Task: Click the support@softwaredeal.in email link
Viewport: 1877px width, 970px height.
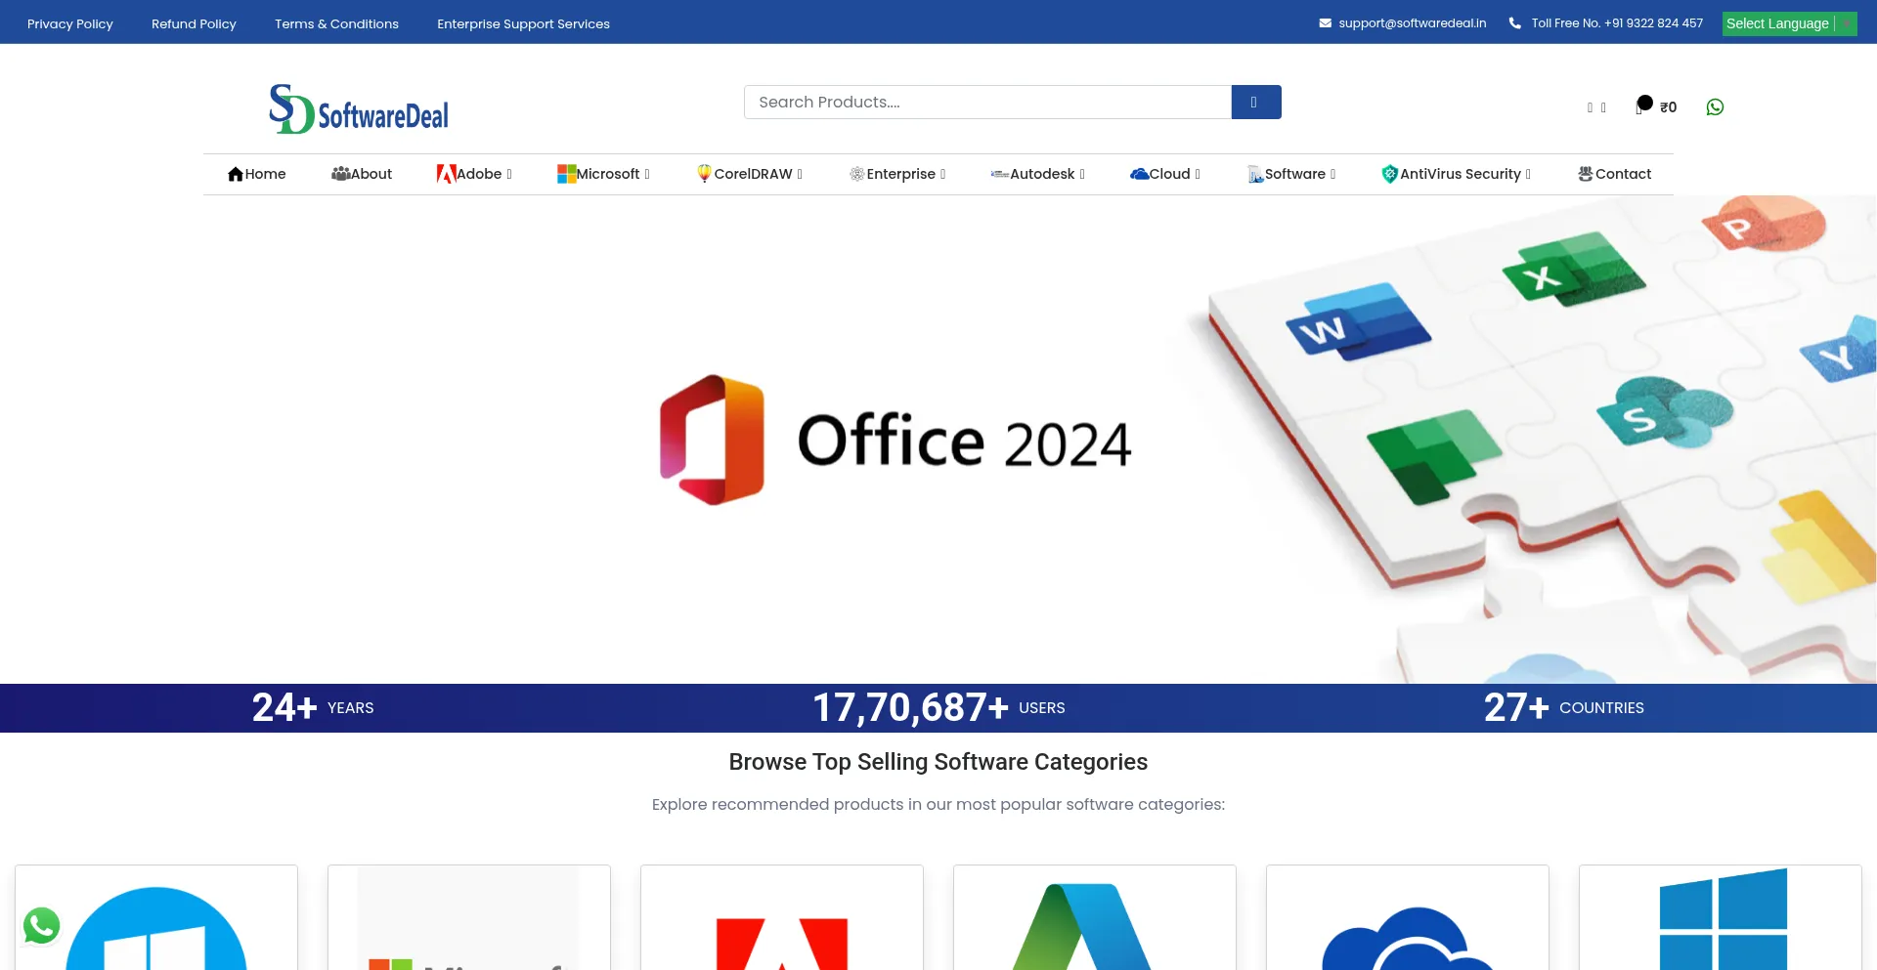Action: (1412, 23)
